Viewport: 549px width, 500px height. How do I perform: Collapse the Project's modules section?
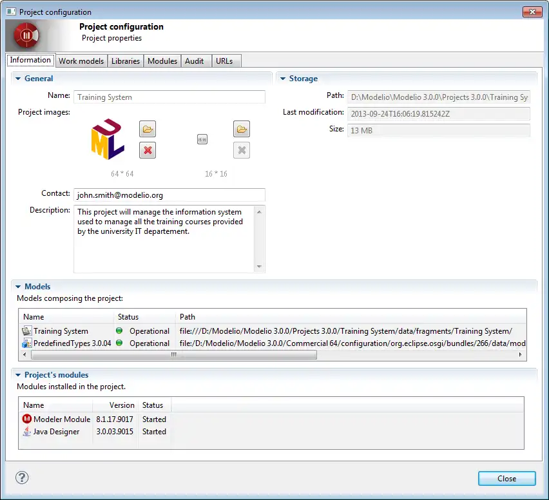click(18, 375)
